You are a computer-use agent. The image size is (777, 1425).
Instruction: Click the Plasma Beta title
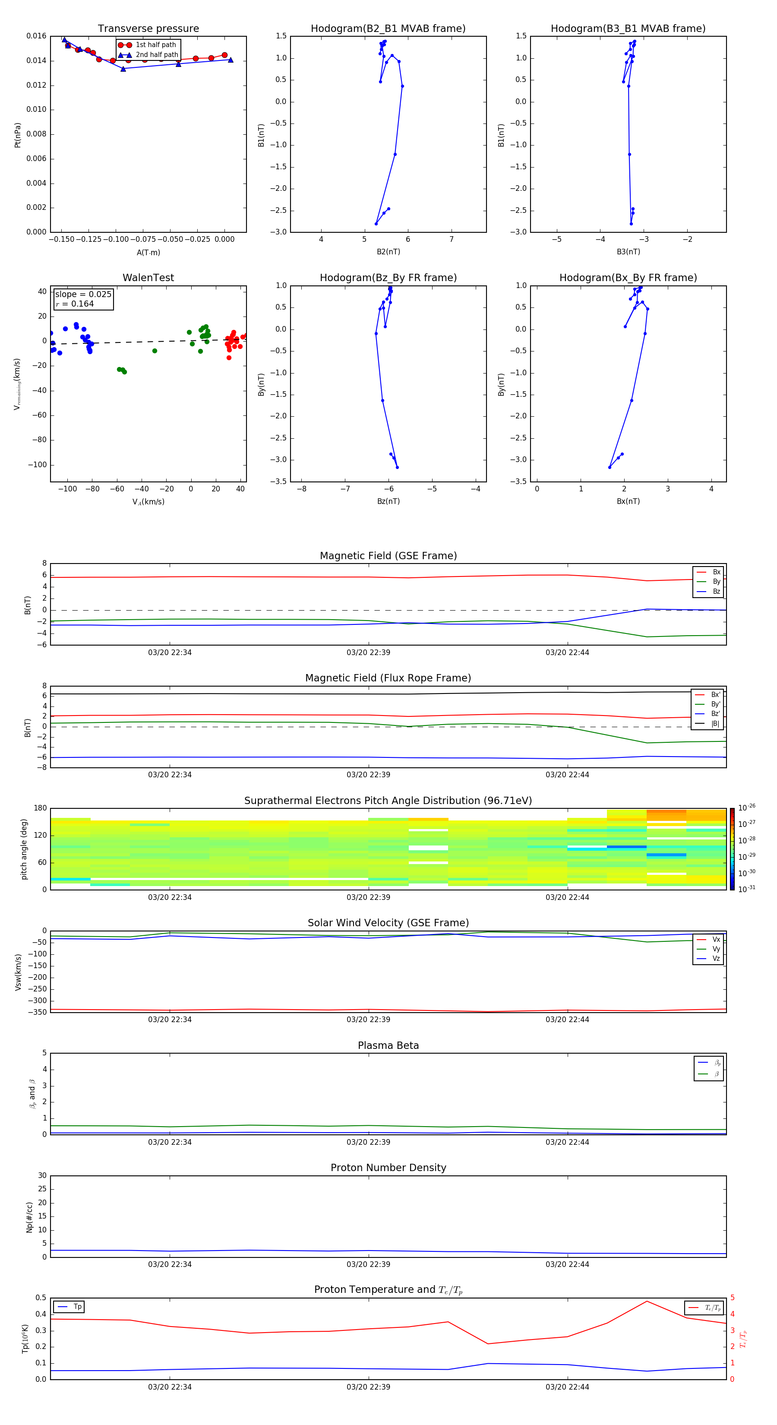pos(388,1045)
